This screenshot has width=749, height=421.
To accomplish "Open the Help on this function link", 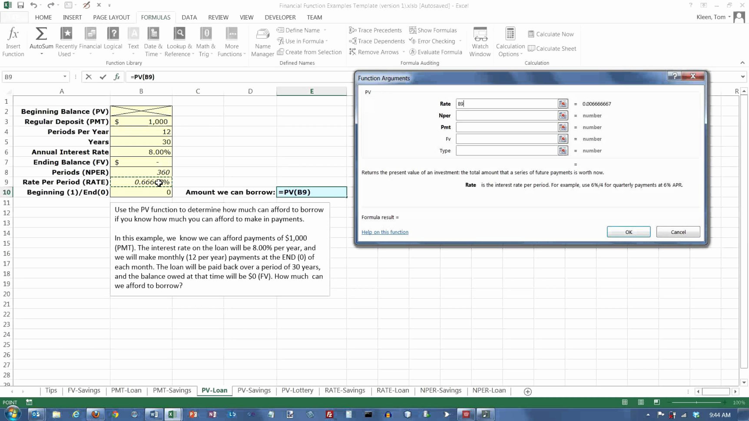I will (384, 232).
